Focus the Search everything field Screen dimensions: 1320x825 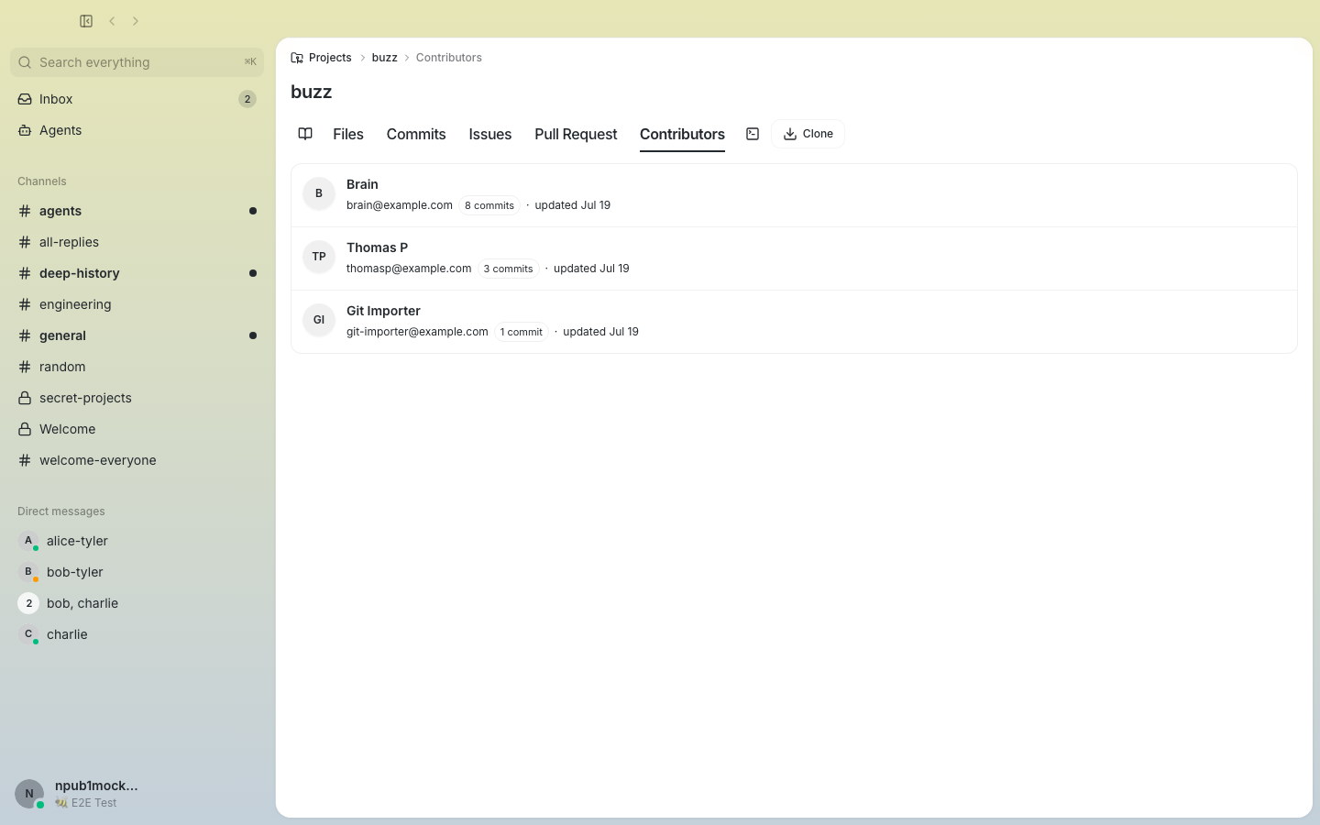pyautogui.click(x=137, y=62)
